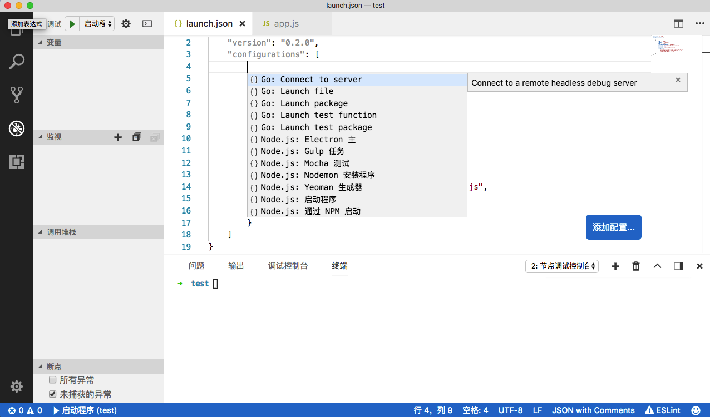Open the terminal selector dropdown

pos(562,266)
